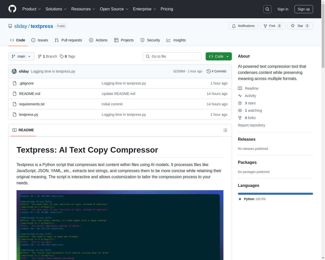Switch to the Insights tab

176,40
